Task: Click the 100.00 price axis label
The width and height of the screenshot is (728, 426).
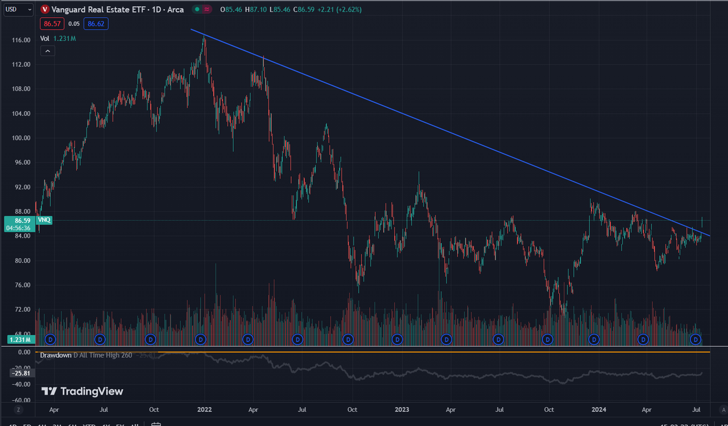Action: coord(21,138)
